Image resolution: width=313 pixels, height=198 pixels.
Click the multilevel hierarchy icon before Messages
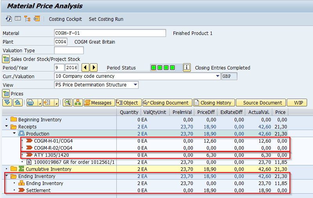[x=78, y=103]
